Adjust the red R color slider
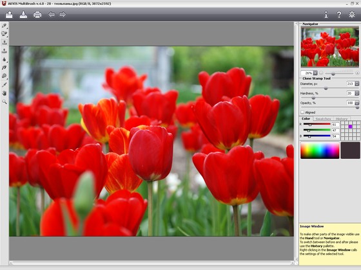The height and width of the screenshot is (270, 361). [x=317, y=124]
